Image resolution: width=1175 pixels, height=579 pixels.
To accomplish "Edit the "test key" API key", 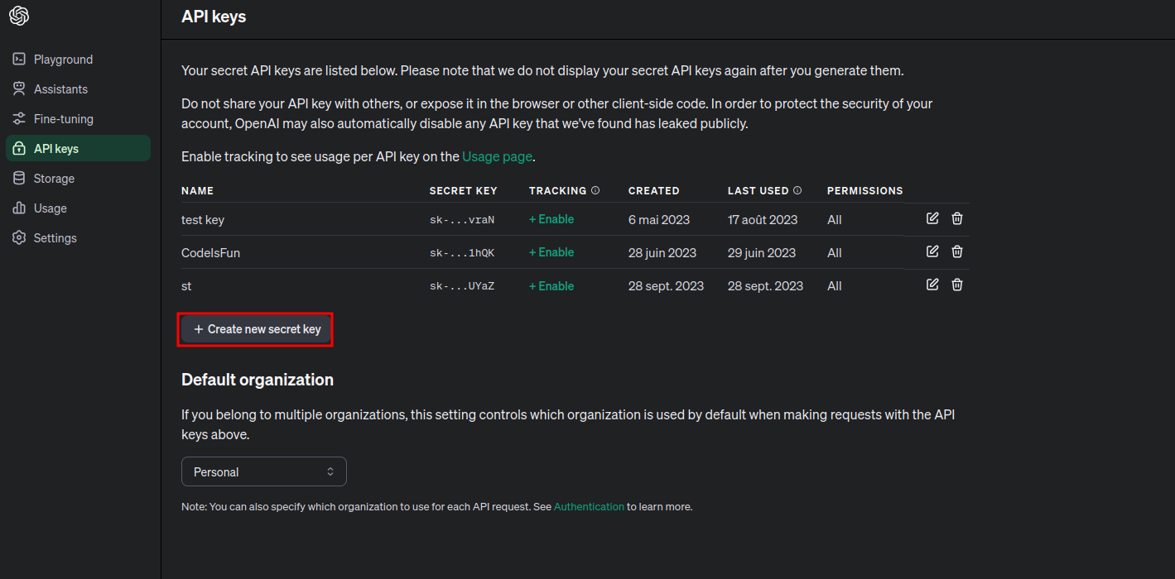I will point(932,218).
